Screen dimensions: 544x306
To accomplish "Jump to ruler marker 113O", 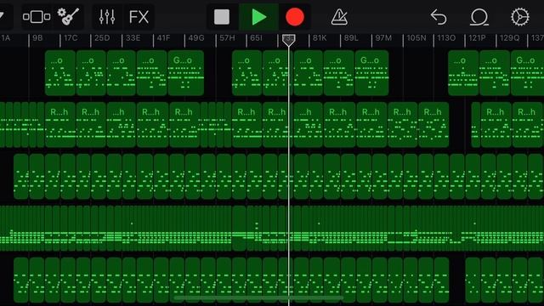I will 446,38.
